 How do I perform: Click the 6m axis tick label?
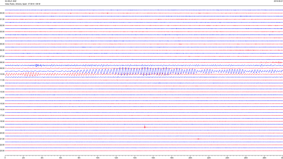coord(60,158)
